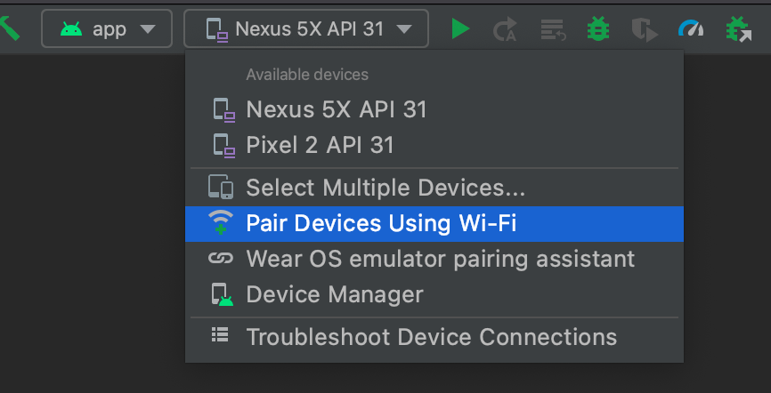Click the Apply Changes and Restart Activity icon
This screenshot has height=393, width=771.
pos(505,29)
